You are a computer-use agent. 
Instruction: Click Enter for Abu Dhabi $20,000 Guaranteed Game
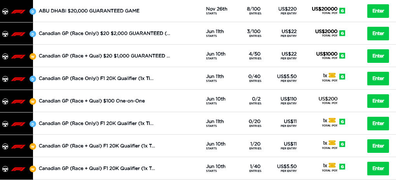coord(378,11)
